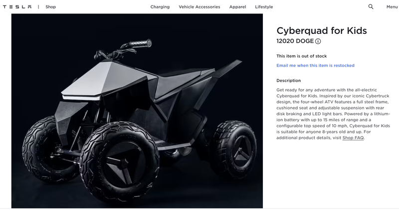This screenshot has width=399, height=210.
Task: Open the Charging menu item
Action: click(160, 7)
